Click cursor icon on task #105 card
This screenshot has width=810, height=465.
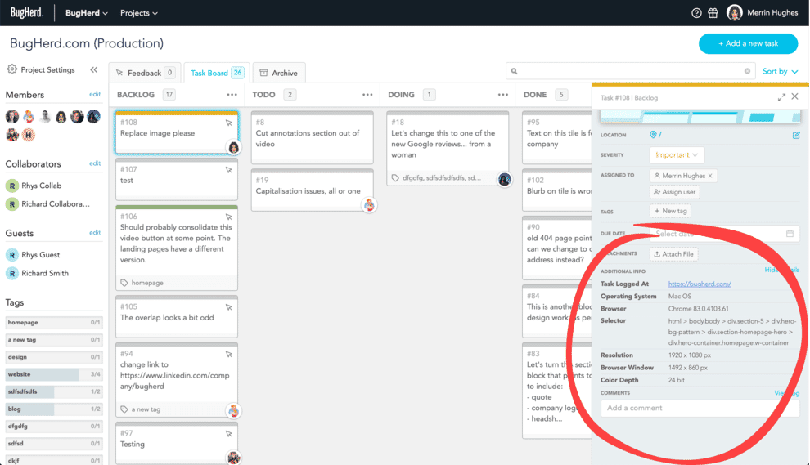pos(228,307)
